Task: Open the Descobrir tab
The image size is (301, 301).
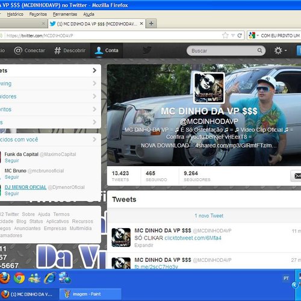Action: click(x=70, y=51)
